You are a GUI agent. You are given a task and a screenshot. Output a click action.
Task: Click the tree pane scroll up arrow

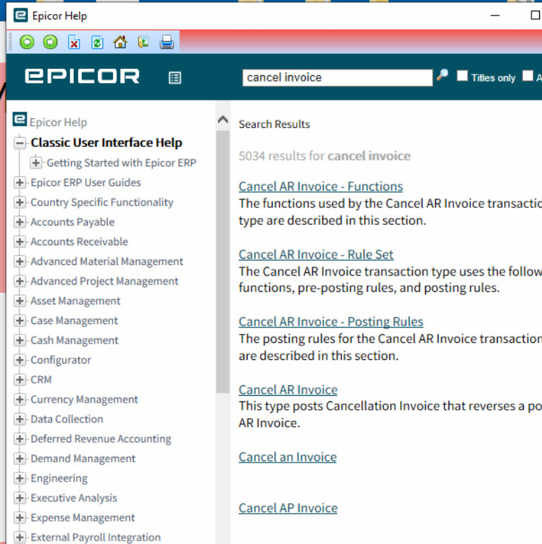[223, 119]
